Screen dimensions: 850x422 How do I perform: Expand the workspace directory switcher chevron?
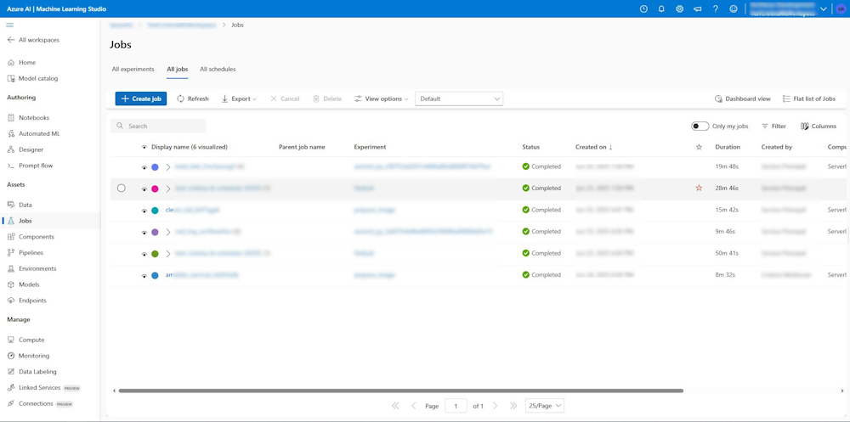pyautogui.click(x=824, y=9)
